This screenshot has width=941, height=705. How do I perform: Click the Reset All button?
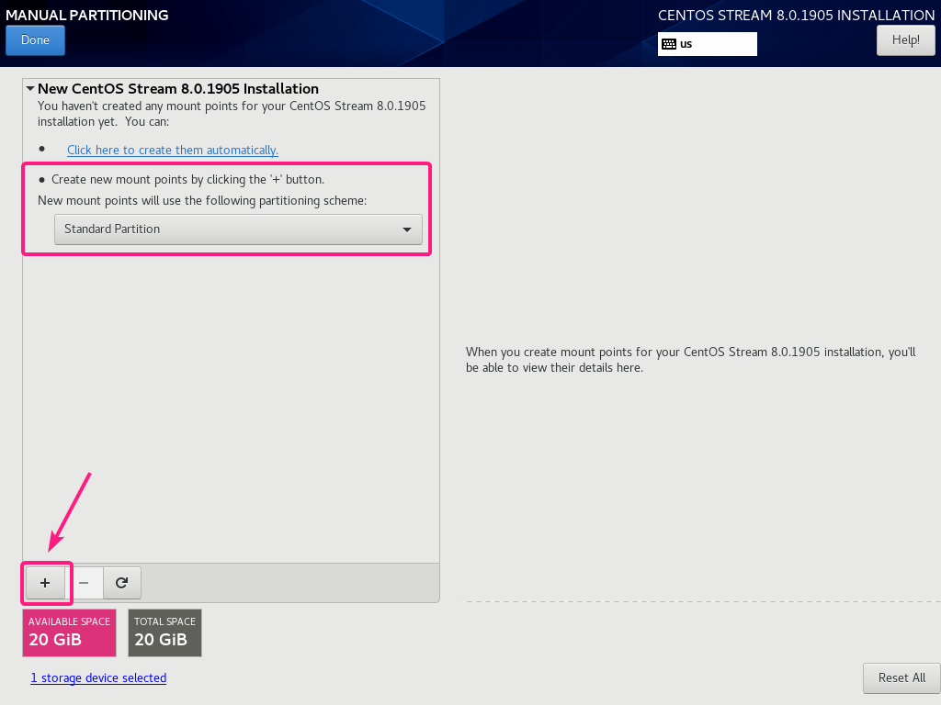point(901,678)
